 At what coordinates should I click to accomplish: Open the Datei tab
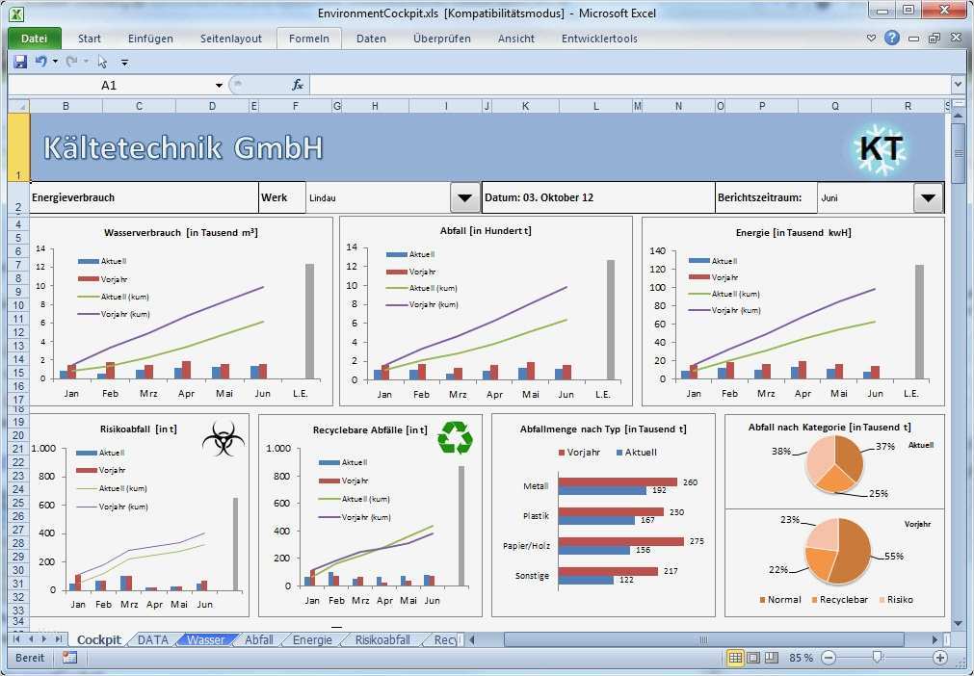pos(34,39)
